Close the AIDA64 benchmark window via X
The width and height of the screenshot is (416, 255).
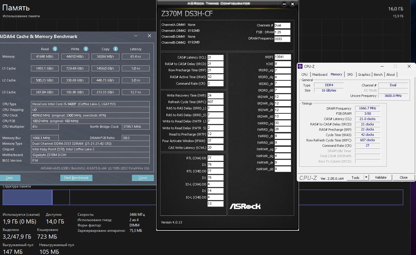(149, 36)
